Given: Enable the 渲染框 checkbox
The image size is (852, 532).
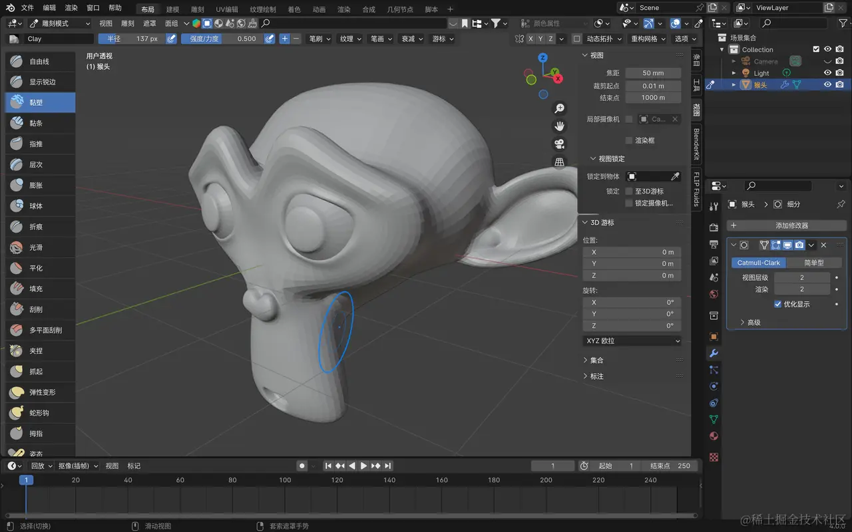Looking at the screenshot, I should click(629, 140).
